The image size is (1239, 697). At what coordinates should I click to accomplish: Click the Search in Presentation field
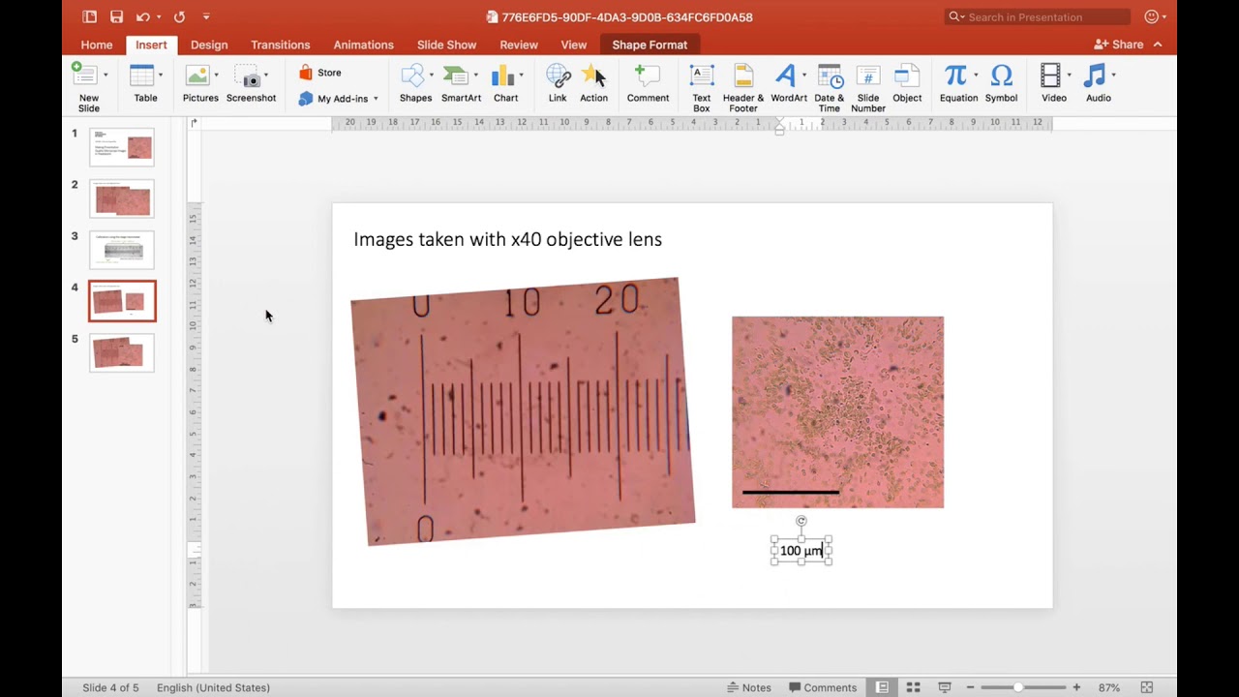coord(1038,16)
